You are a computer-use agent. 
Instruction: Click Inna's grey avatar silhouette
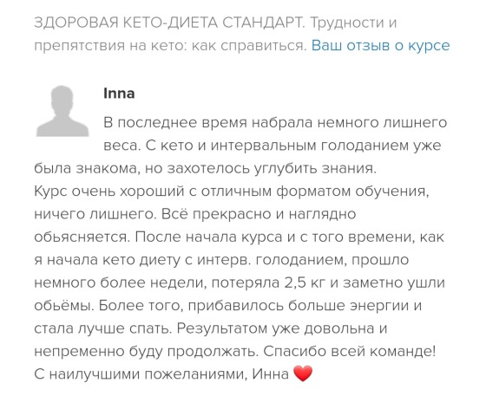coord(62,111)
